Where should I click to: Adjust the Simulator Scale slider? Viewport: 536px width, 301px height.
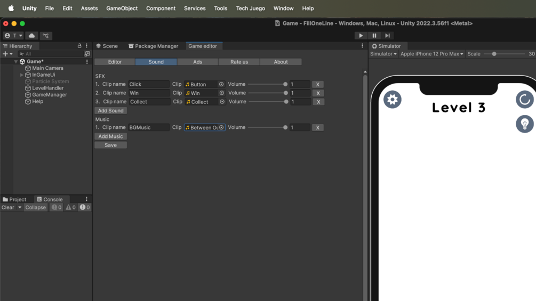tap(505, 54)
